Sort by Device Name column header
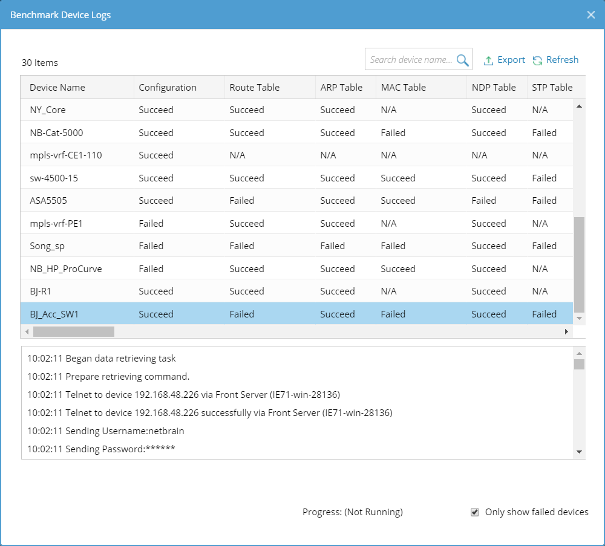This screenshot has width=605, height=546. (57, 88)
